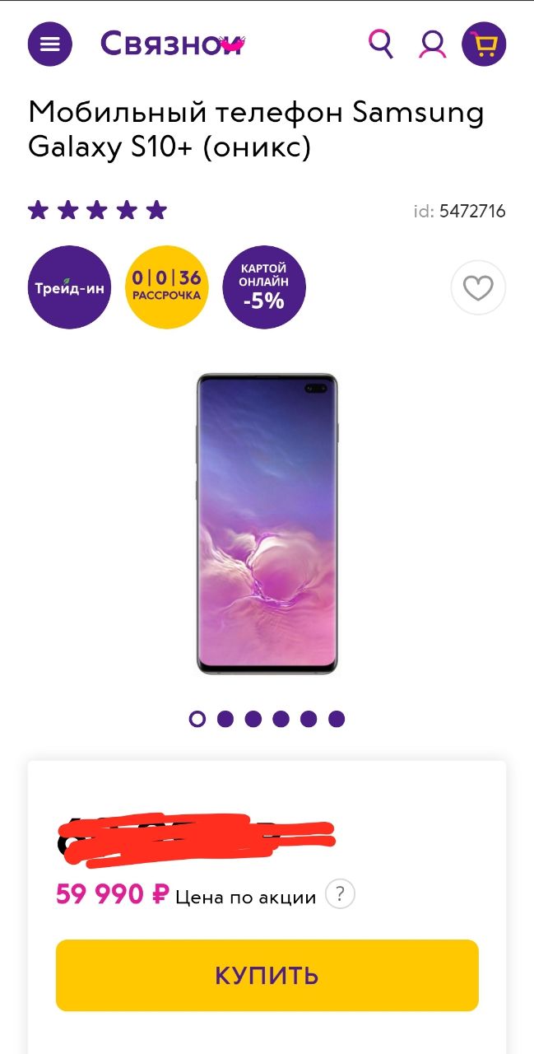Select the second image carousel dot

coord(225,719)
